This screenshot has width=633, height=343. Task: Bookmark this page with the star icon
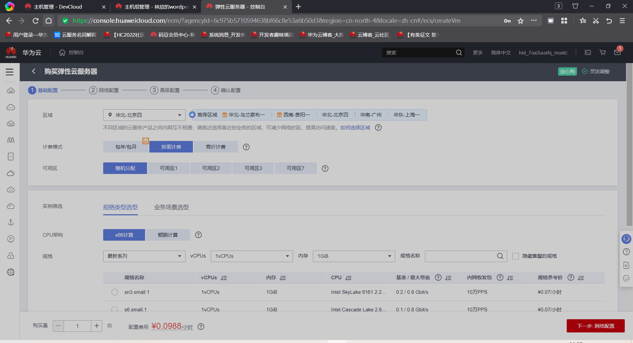point(521,21)
